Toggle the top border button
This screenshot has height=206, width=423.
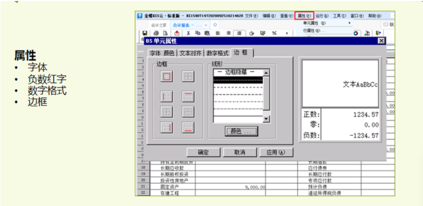188,97
